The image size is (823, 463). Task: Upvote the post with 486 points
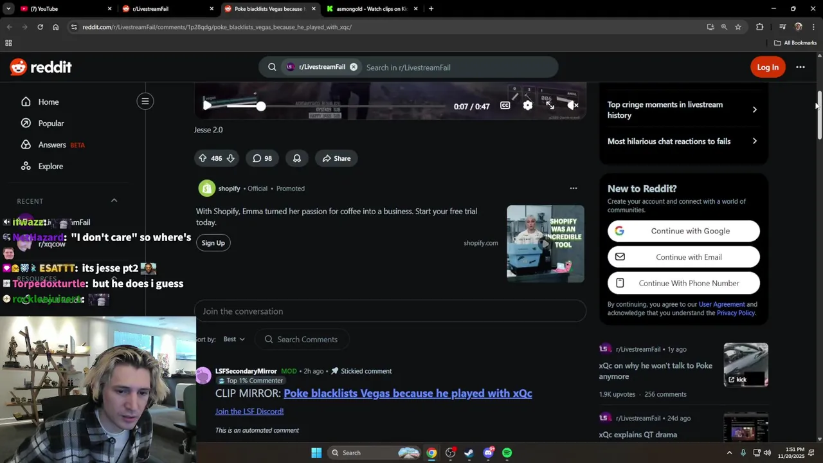click(x=203, y=158)
